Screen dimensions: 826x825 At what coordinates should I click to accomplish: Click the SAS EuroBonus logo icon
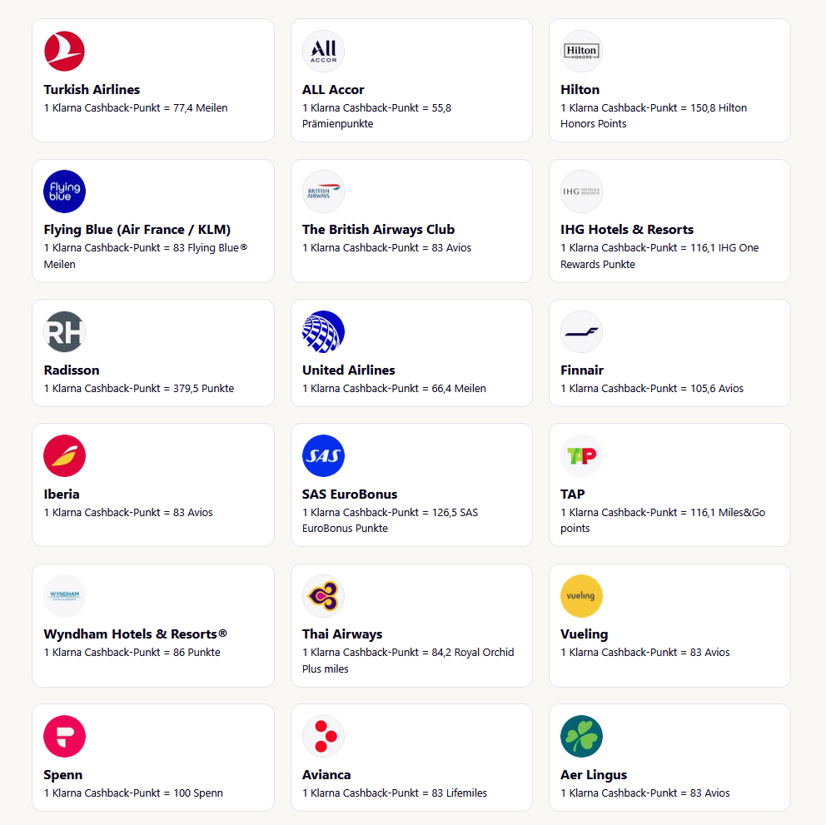click(x=323, y=455)
